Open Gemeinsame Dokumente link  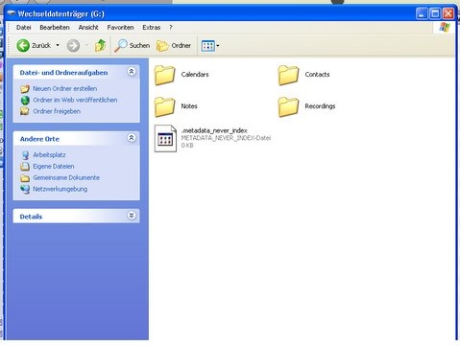point(66,177)
